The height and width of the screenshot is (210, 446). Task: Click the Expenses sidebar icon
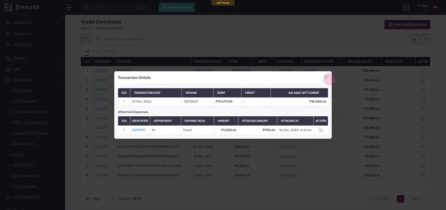(8, 34)
